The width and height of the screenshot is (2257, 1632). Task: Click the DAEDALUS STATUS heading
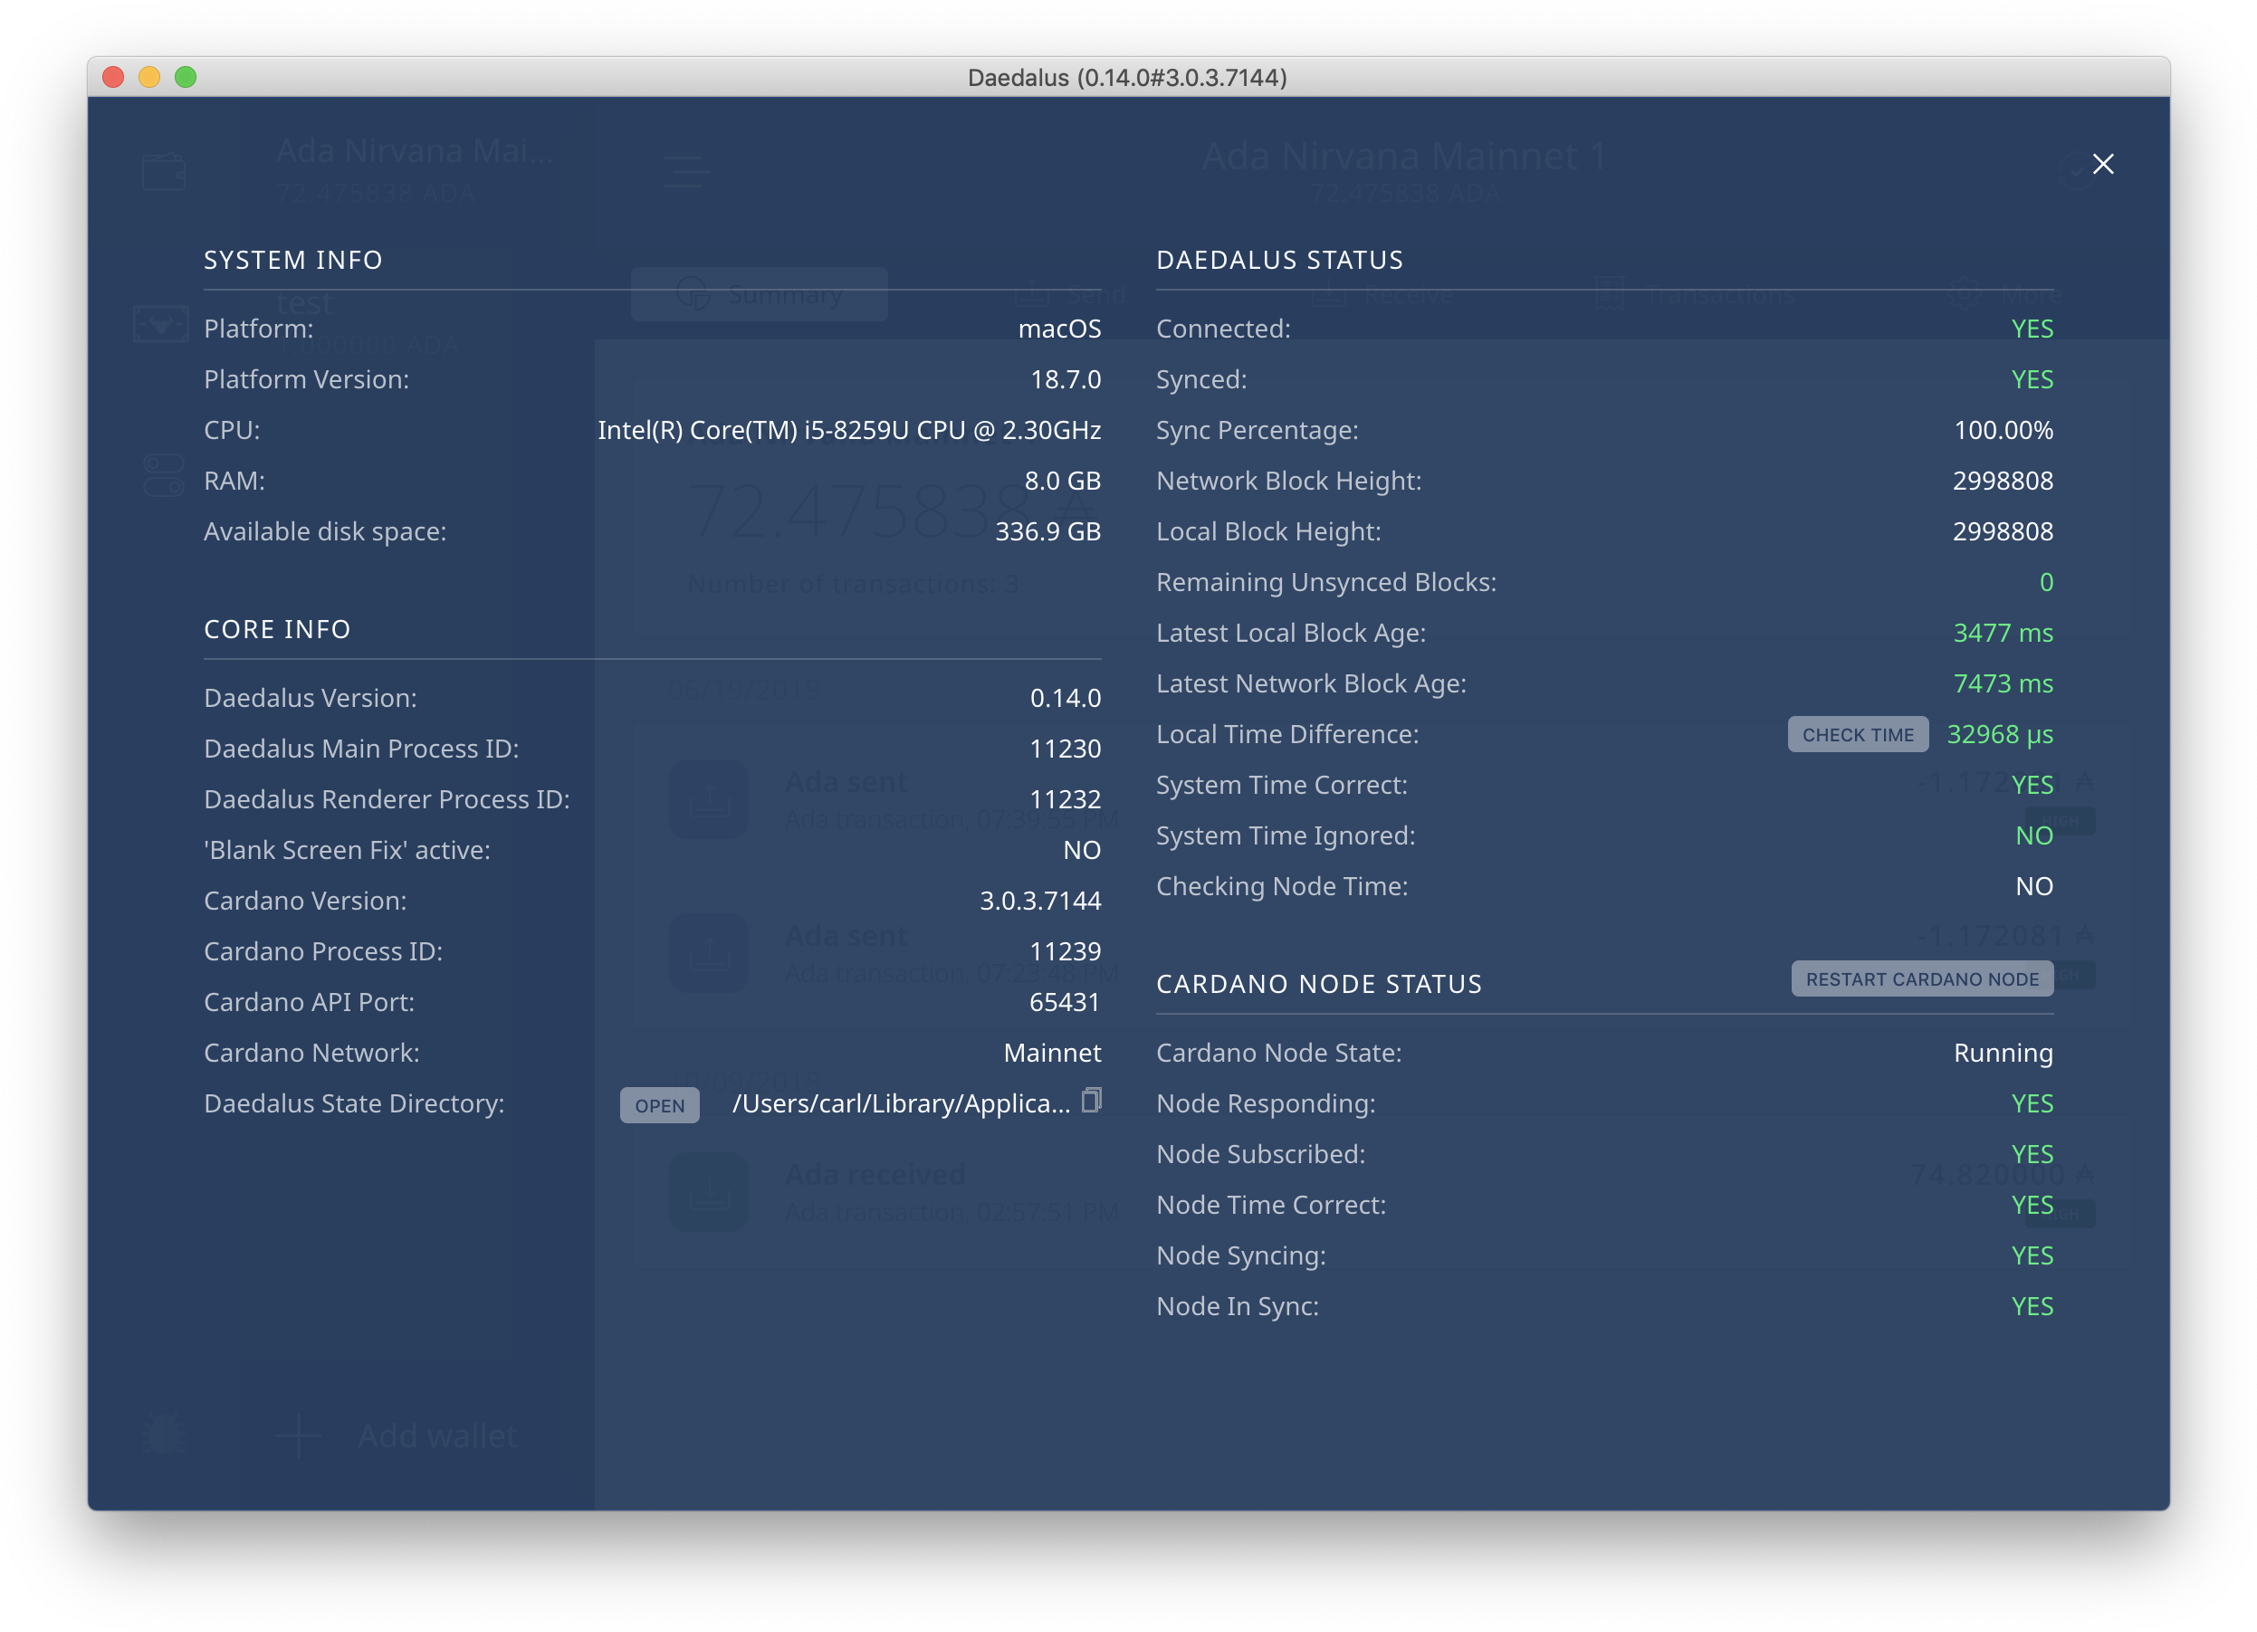(x=1280, y=260)
